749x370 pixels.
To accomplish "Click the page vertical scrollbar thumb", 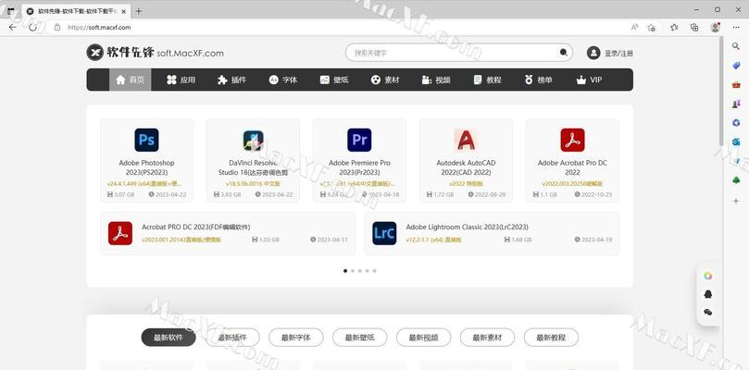I will pyautogui.click(x=722, y=91).
